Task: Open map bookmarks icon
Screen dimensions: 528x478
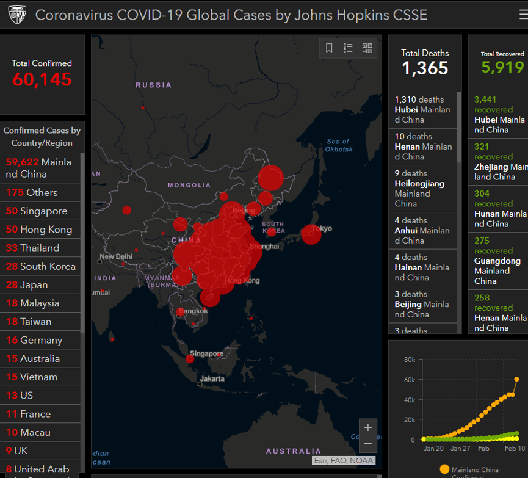Action: [329, 48]
